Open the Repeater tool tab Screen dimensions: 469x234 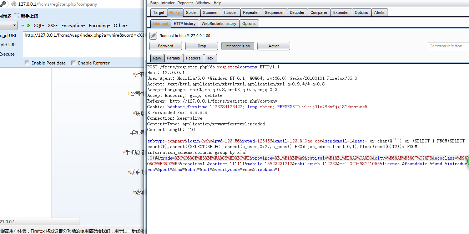point(251,12)
